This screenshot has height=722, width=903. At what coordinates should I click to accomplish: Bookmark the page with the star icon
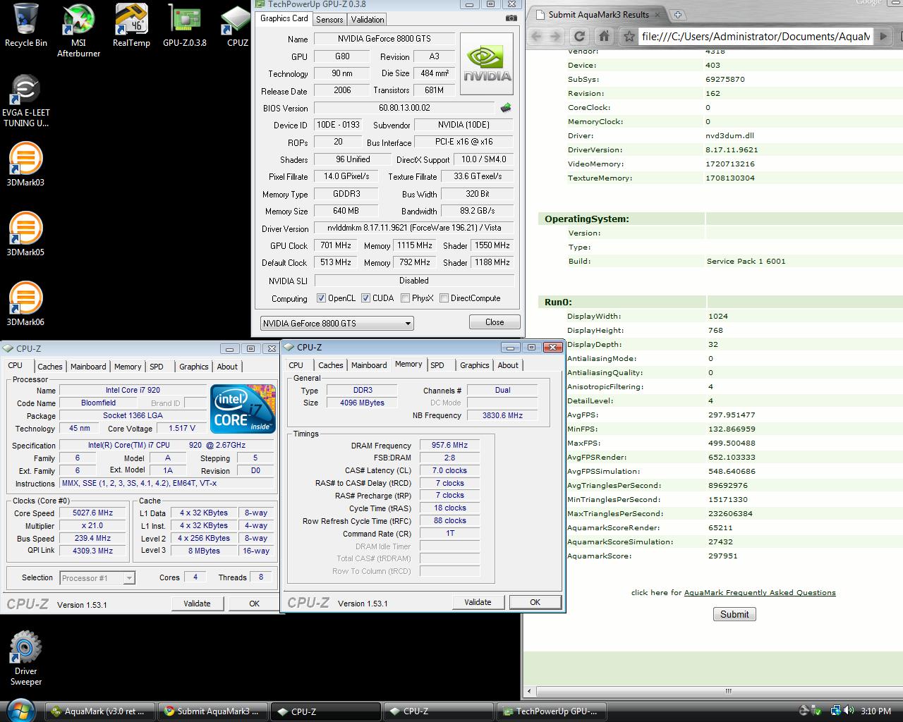629,36
